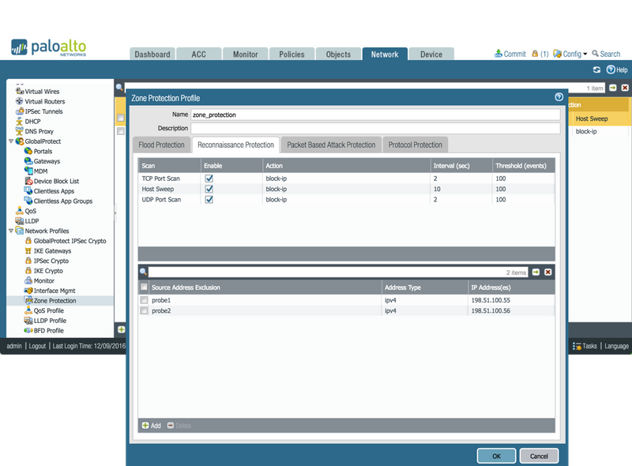Switch to the Flood Protection tab

click(161, 145)
